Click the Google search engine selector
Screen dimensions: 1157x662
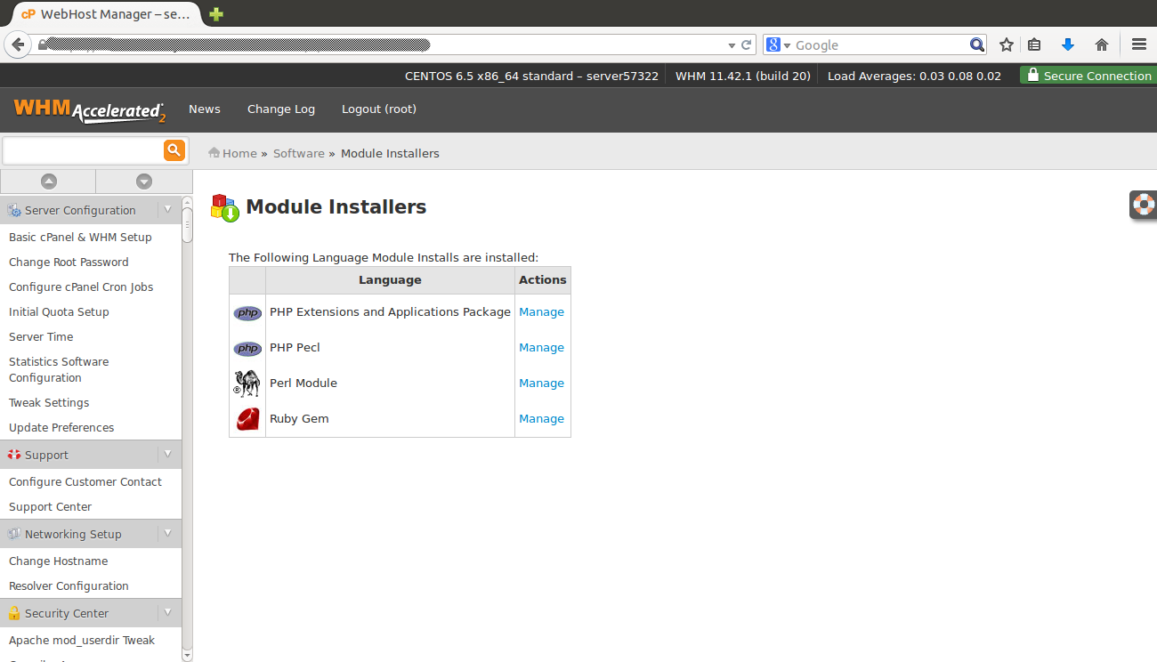click(779, 44)
